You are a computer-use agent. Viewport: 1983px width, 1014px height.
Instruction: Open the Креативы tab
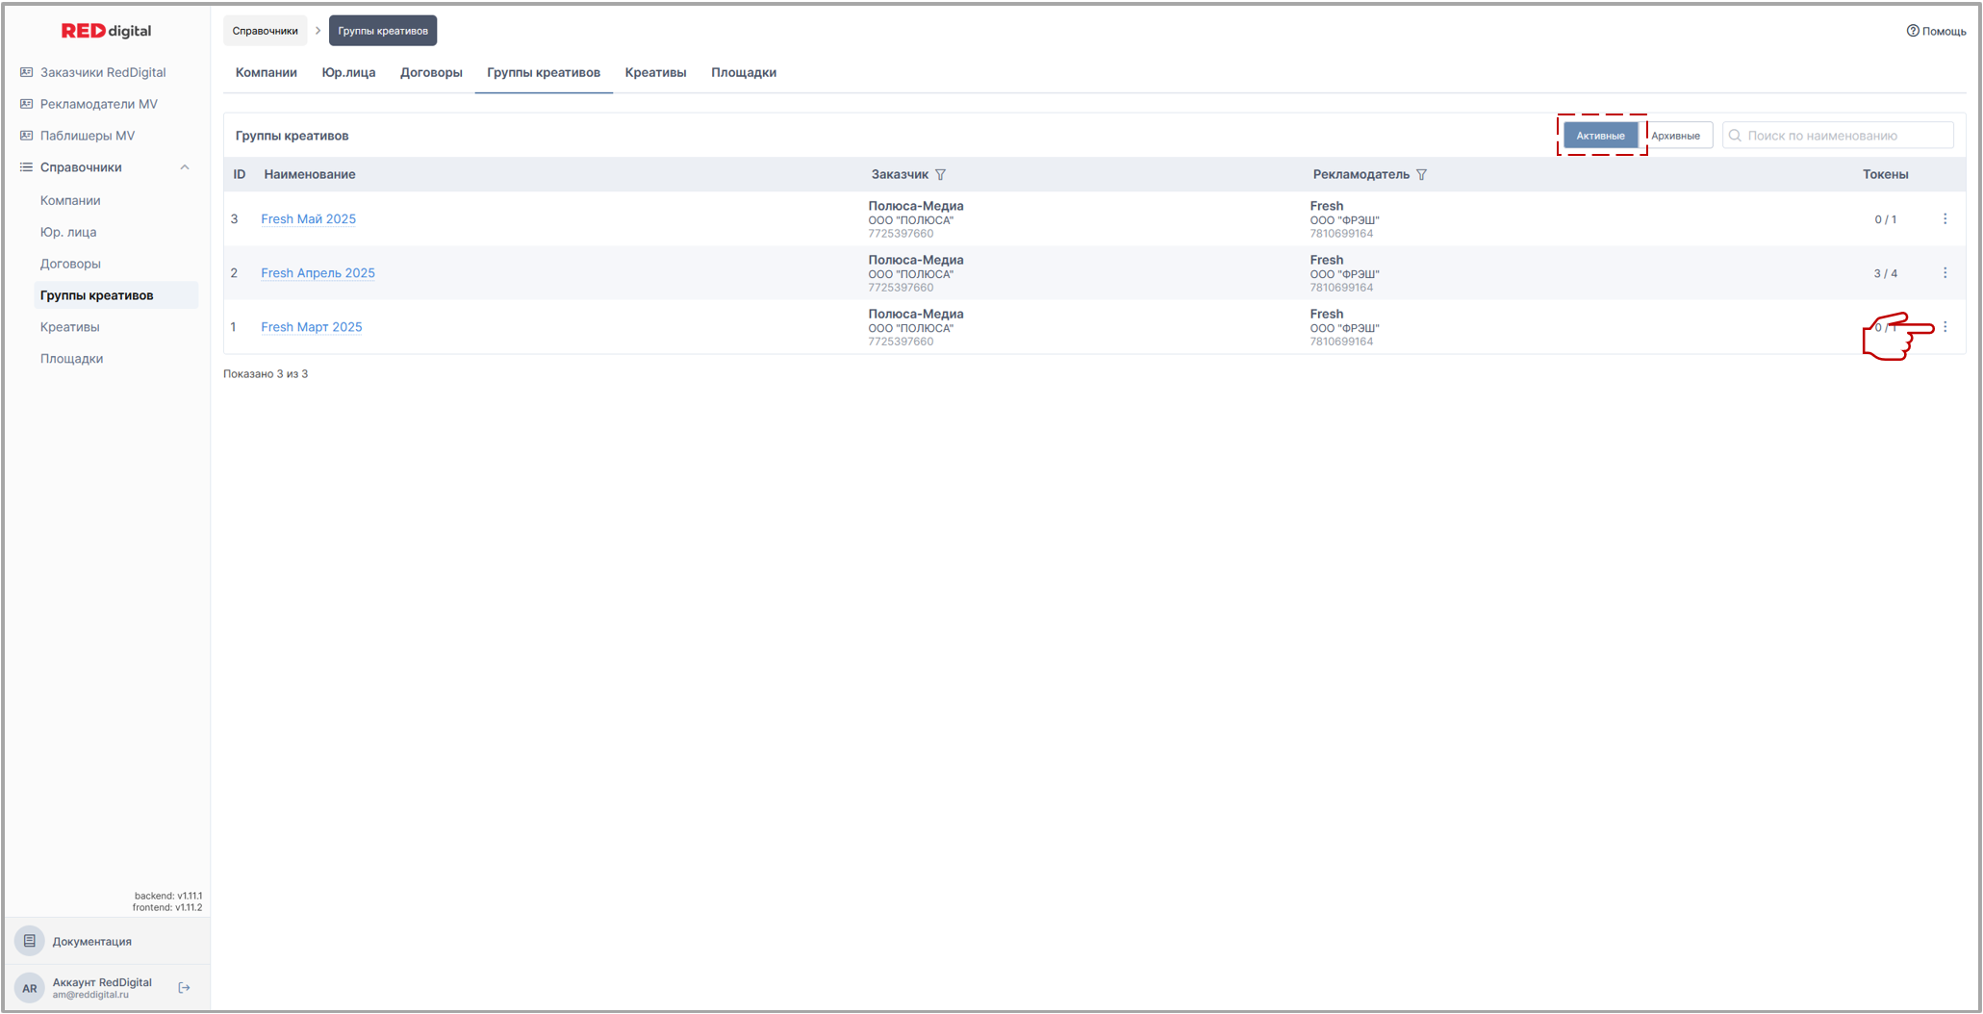[x=655, y=73]
